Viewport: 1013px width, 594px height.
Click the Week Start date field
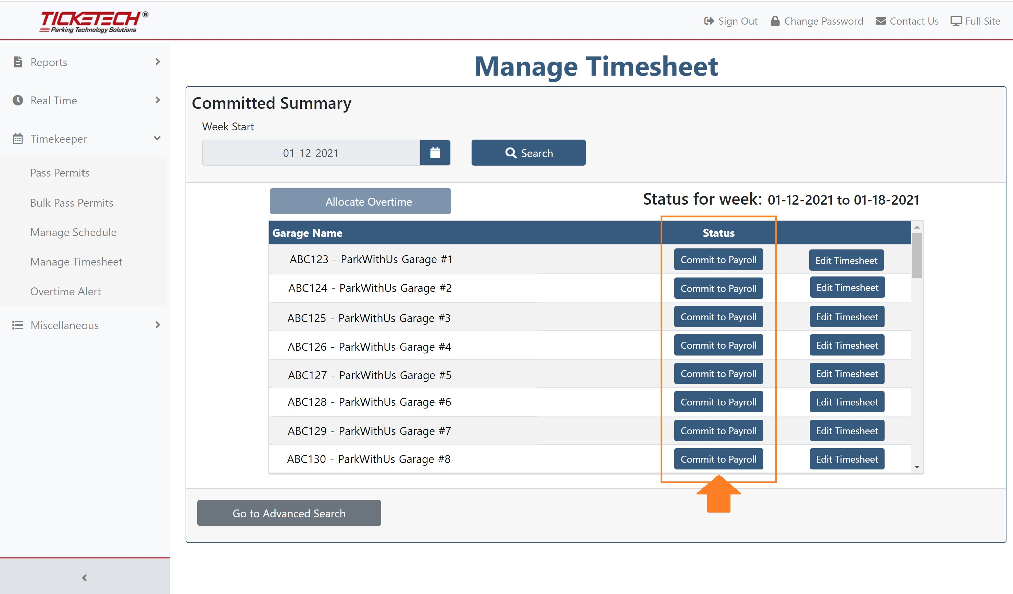[311, 153]
